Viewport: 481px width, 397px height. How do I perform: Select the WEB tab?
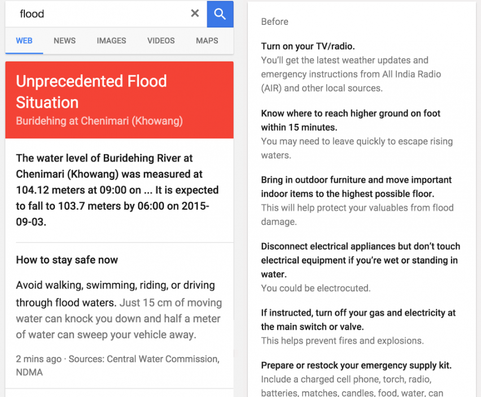point(24,41)
